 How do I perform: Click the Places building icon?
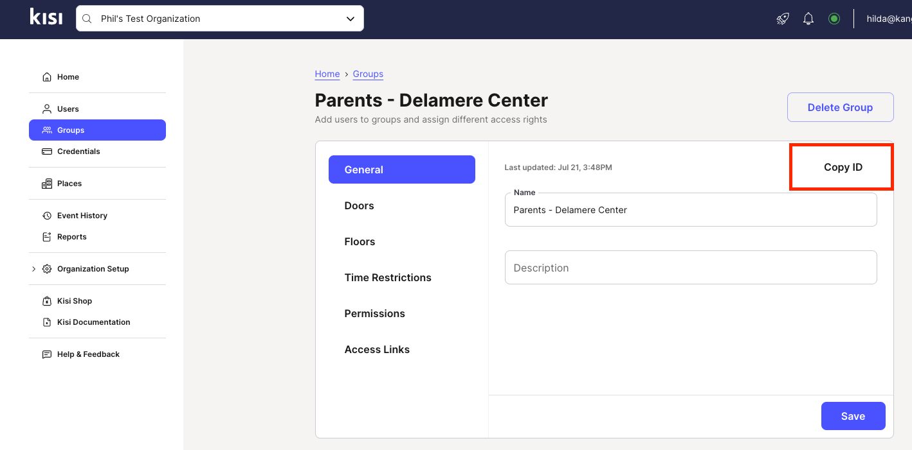47,184
